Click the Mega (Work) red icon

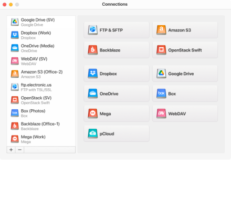click(15, 139)
